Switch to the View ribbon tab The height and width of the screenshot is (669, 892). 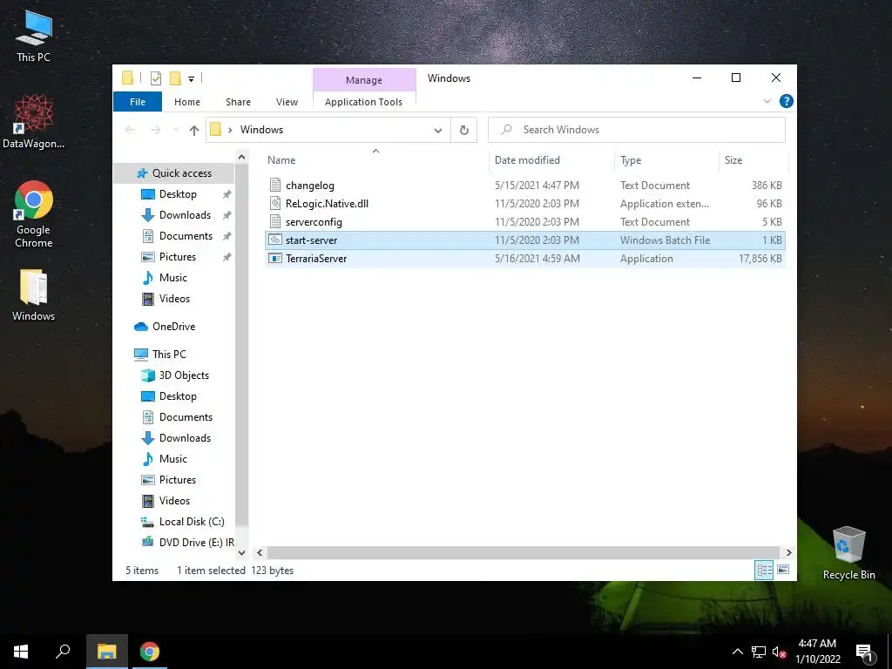pos(287,102)
